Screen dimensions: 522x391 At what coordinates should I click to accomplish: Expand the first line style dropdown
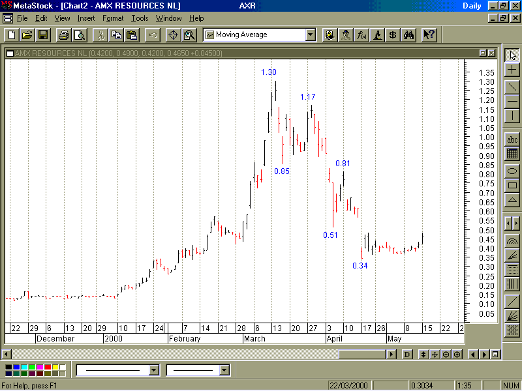[x=153, y=370]
